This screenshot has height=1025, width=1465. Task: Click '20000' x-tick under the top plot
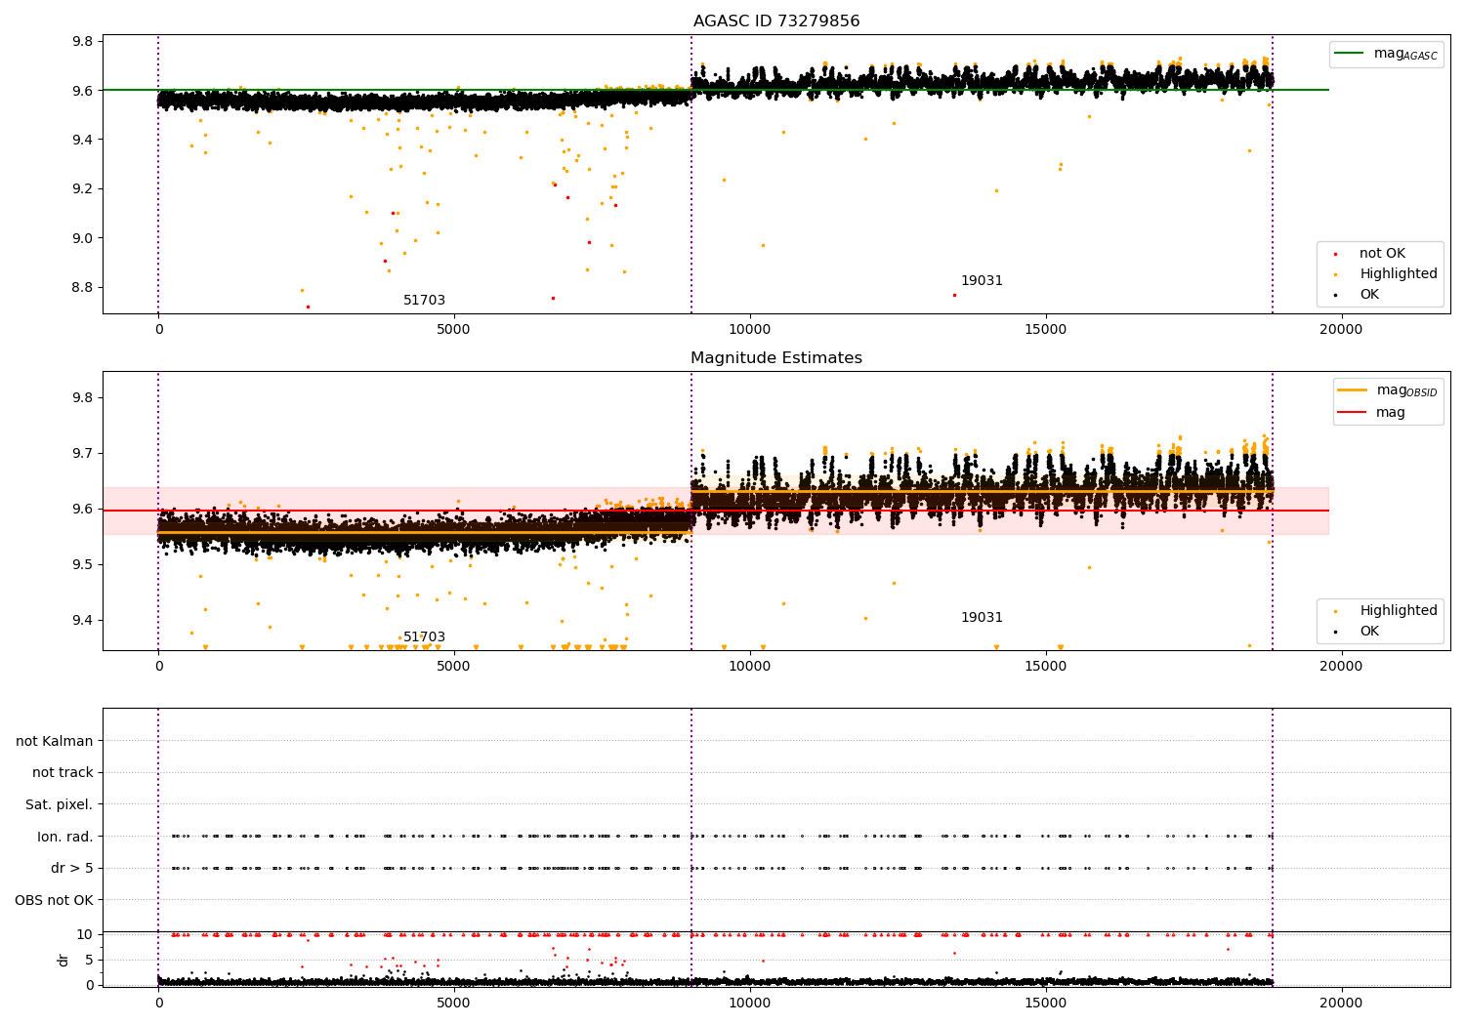(x=1340, y=330)
